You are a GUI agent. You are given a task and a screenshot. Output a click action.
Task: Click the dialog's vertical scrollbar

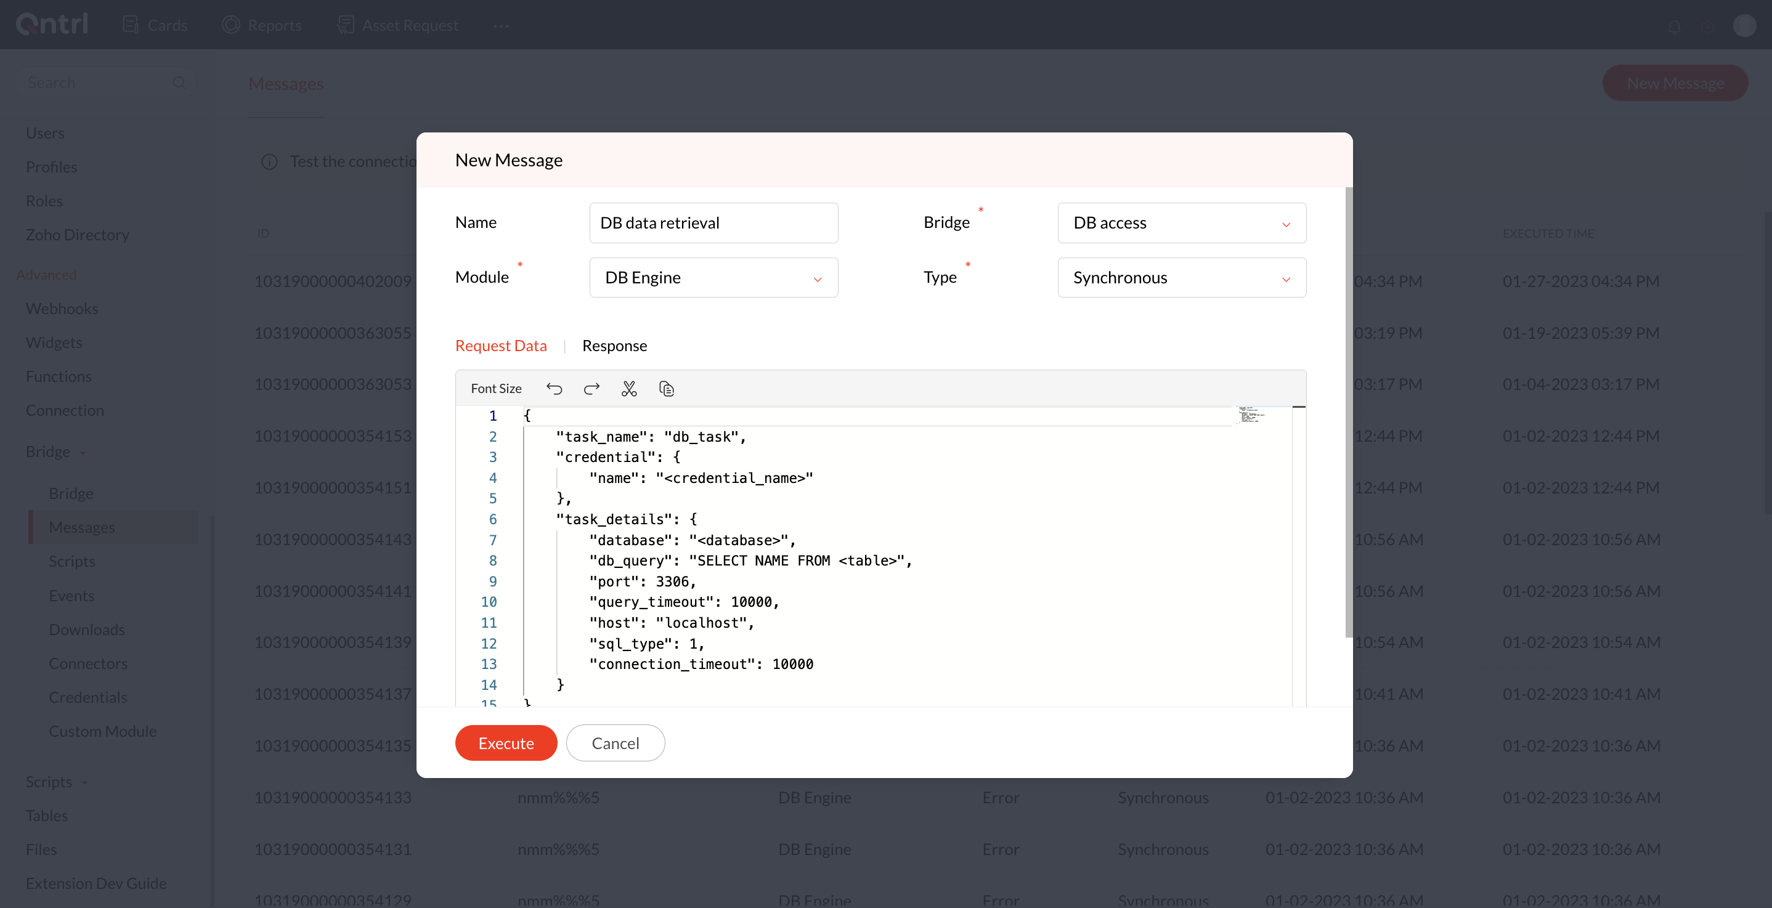click(x=1348, y=413)
